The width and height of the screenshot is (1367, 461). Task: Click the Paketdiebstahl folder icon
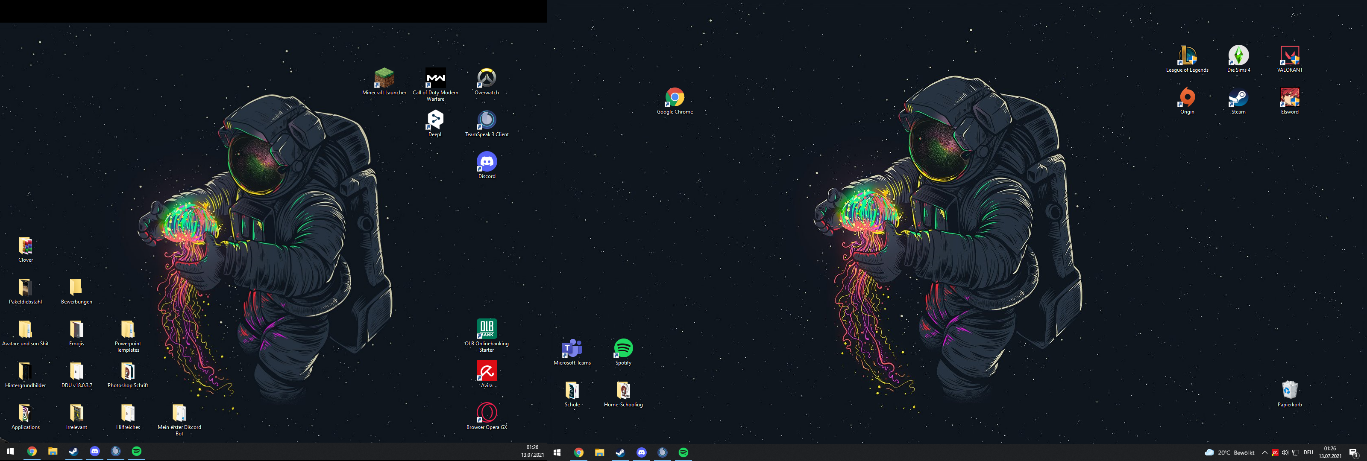(26, 291)
